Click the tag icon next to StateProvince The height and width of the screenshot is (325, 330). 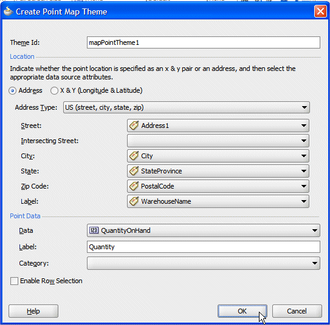134,171
